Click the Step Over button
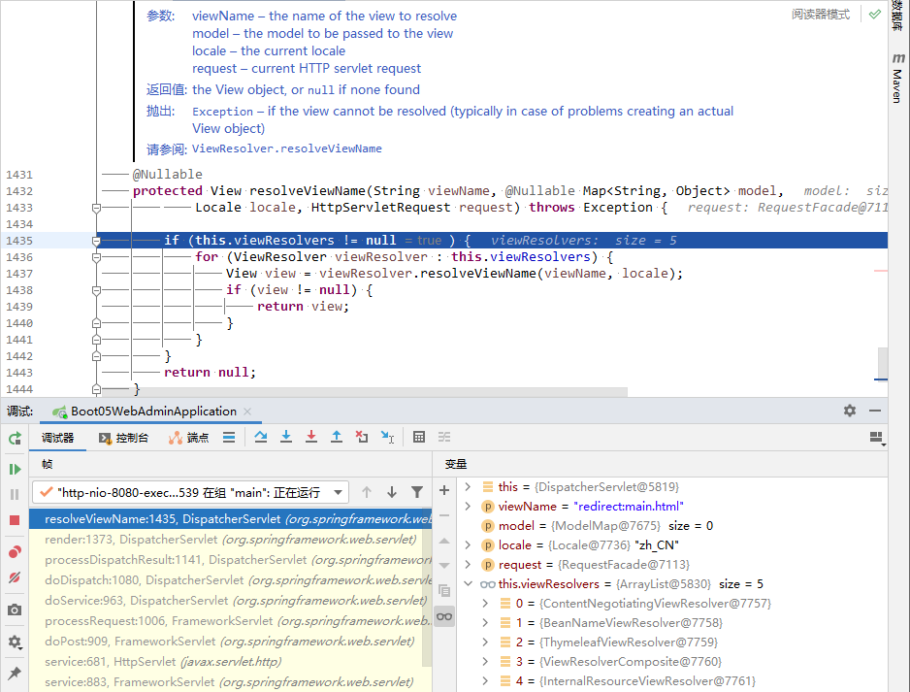Screen dimensions: 910x692 pyautogui.click(x=261, y=437)
